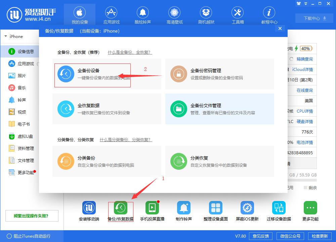Select the 全备份设备 backup option
The image size is (336, 242).
click(x=92, y=75)
